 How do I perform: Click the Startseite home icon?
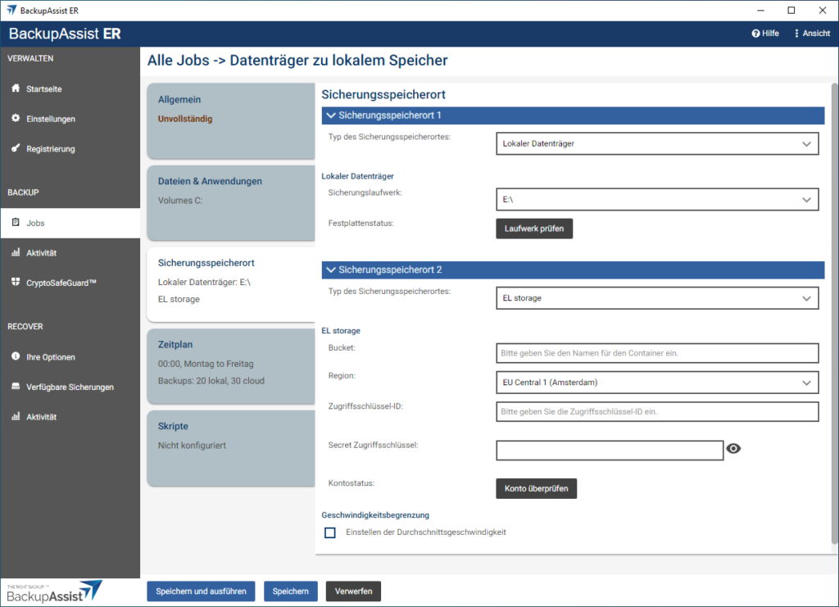[x=16, y=88]
